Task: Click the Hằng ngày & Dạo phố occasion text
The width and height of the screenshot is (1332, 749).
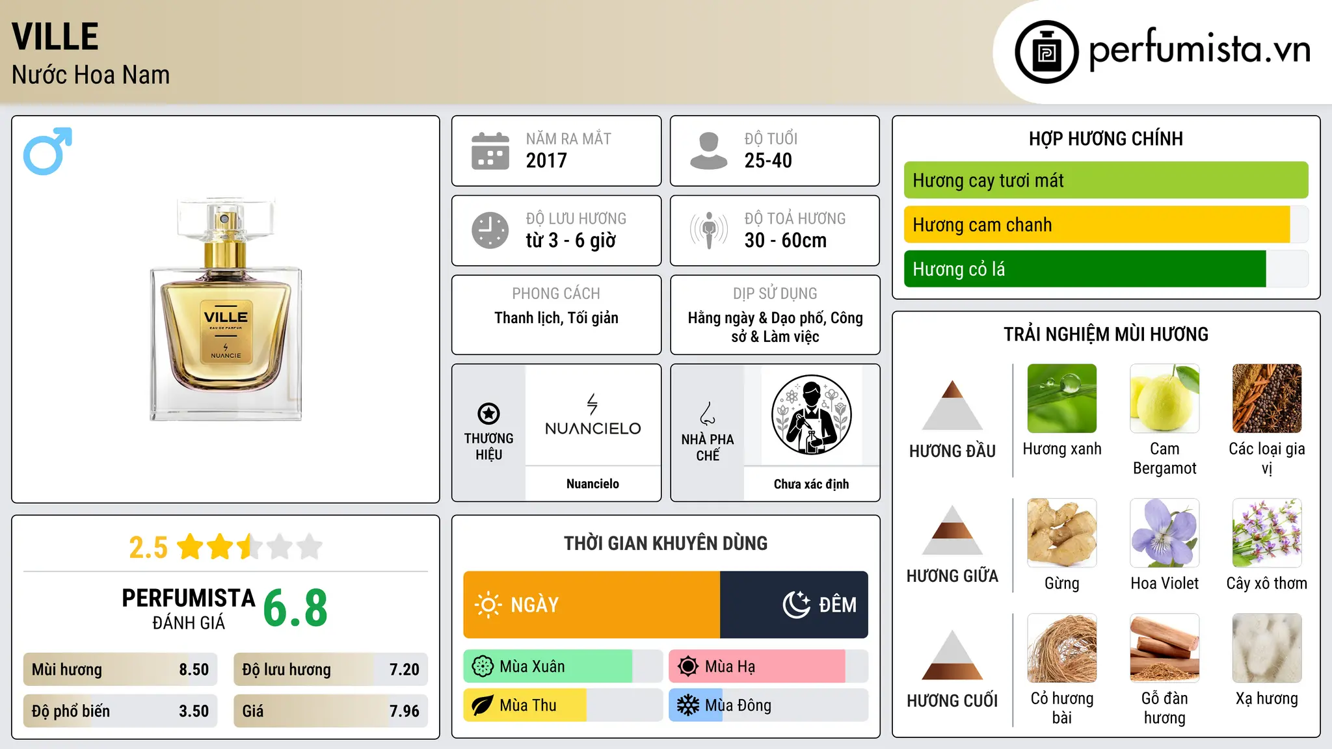Action: 775,327
